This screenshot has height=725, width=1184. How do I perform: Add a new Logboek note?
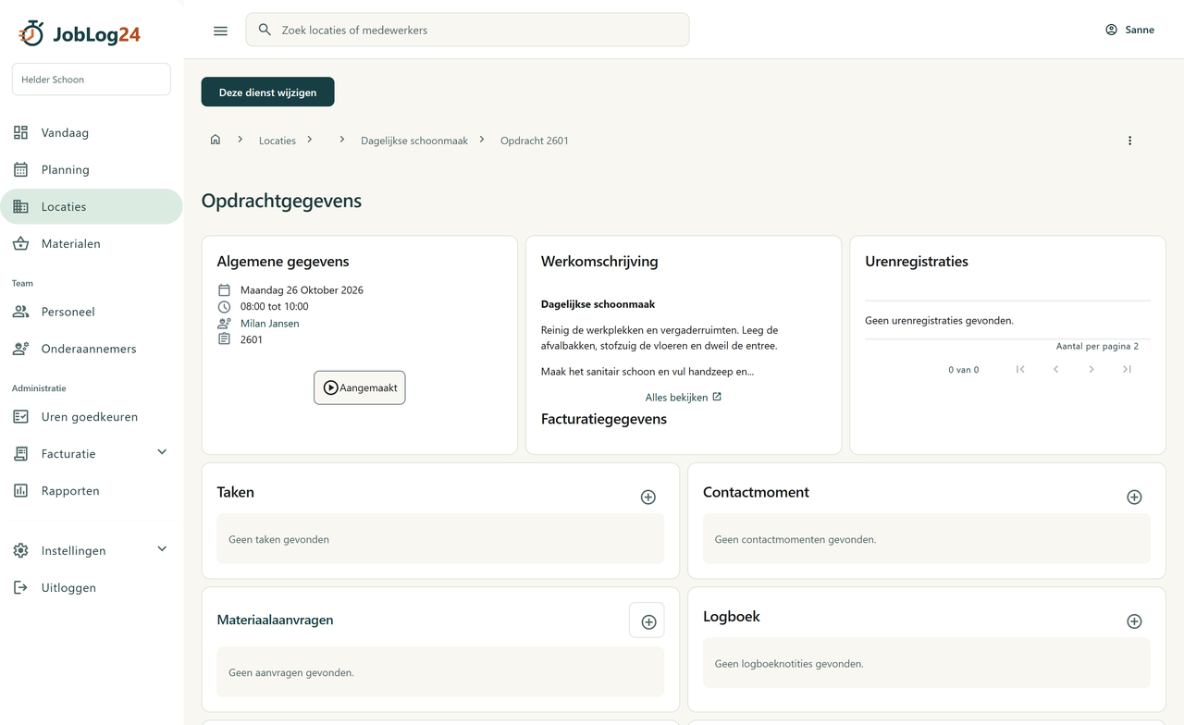tap(1134, 621)
